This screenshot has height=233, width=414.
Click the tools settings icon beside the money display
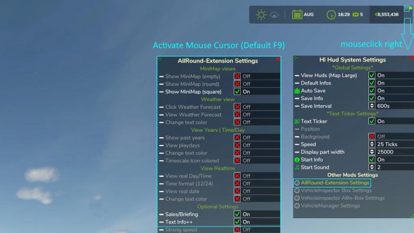407,8
